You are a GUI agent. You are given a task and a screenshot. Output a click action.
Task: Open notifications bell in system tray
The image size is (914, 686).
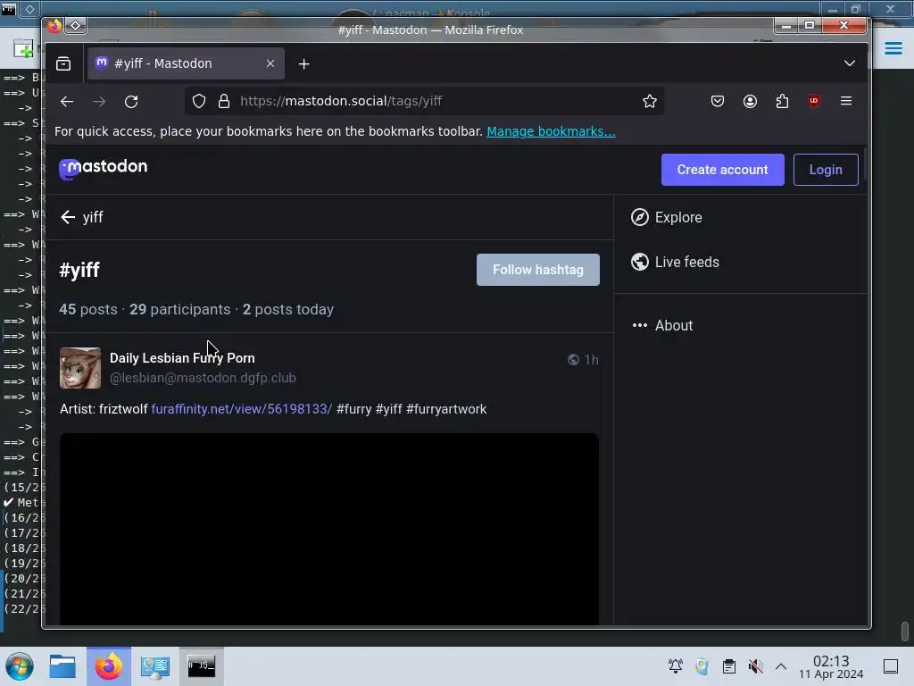(676, 666)
